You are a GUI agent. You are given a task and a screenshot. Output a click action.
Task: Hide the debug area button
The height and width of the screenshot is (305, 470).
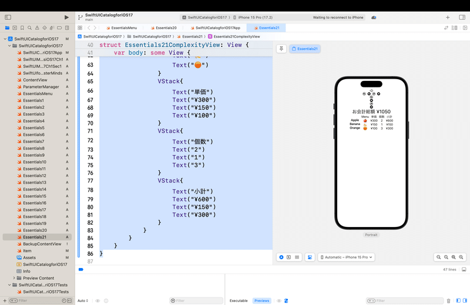point(464,269)
